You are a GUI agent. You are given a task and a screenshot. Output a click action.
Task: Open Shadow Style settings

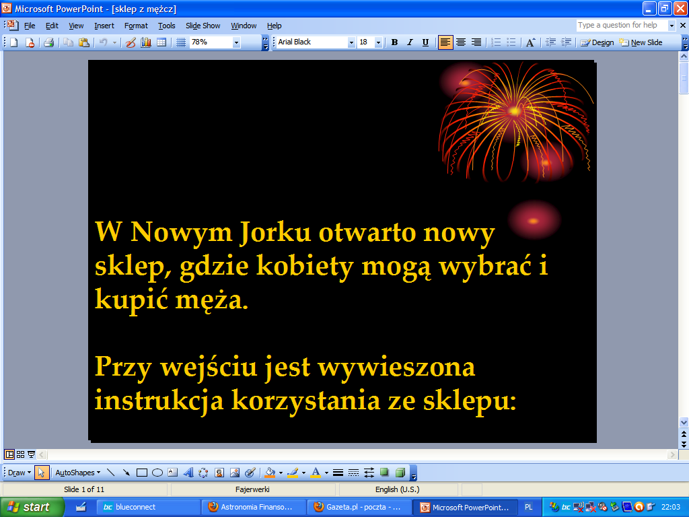(384, 473)
